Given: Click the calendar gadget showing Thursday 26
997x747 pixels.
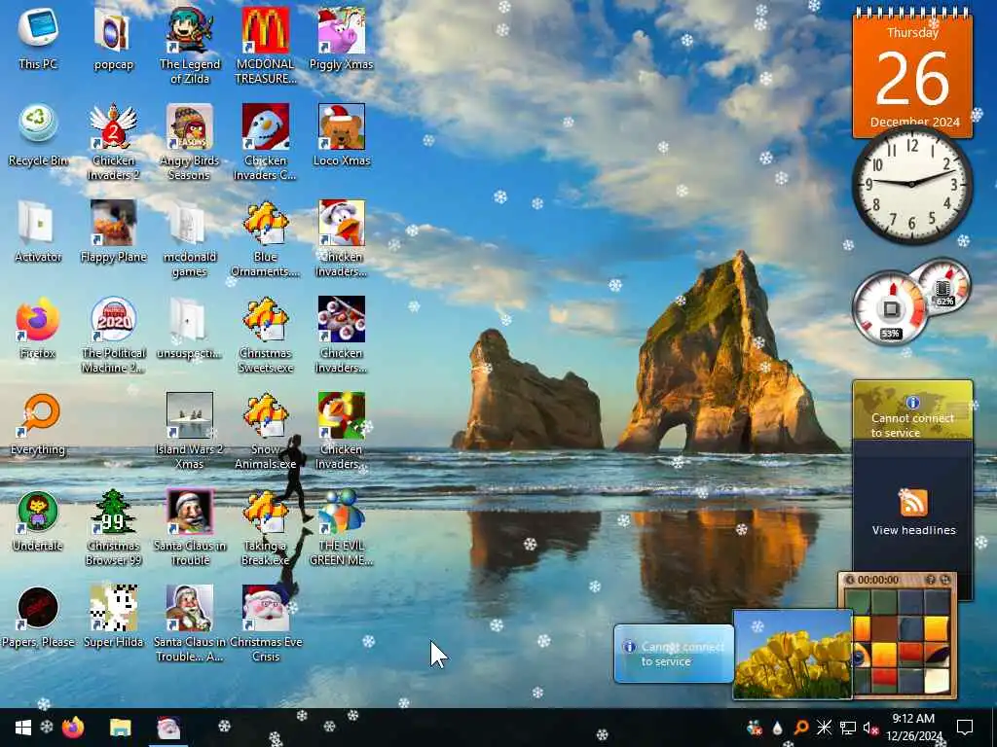Looking at the screenshot, I should 912,72.
